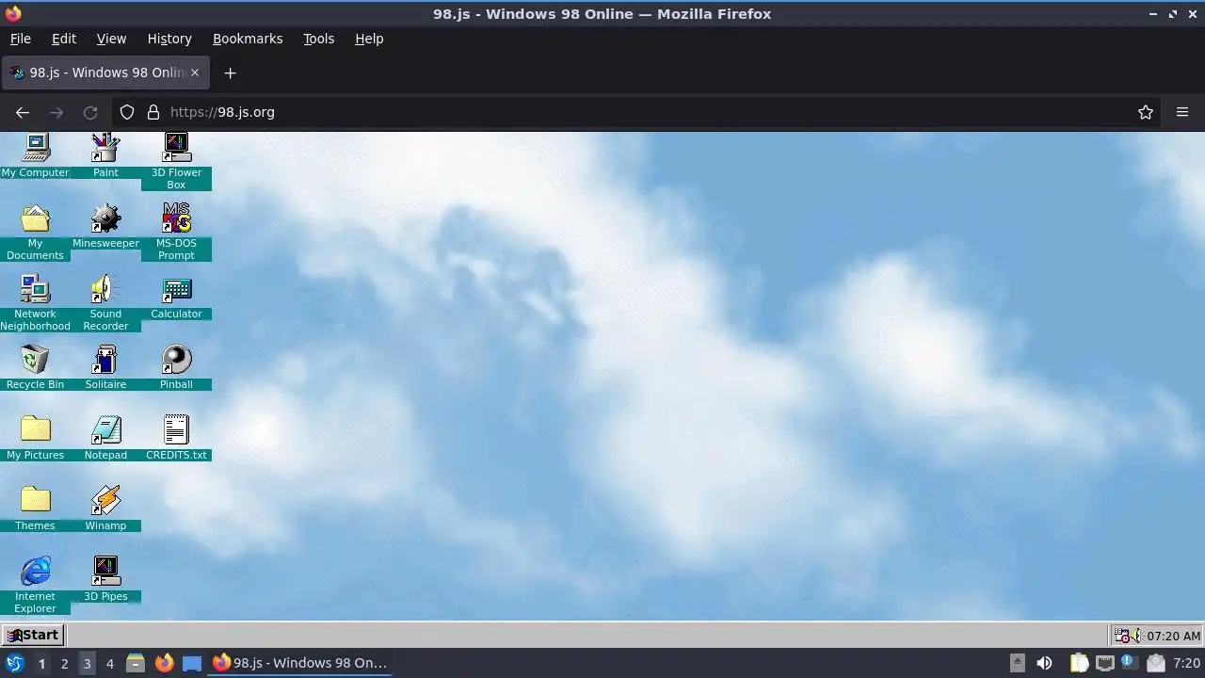
Task: Select the 3D Pipes icon
Action: pyautogui.click(x=105, y=579)
